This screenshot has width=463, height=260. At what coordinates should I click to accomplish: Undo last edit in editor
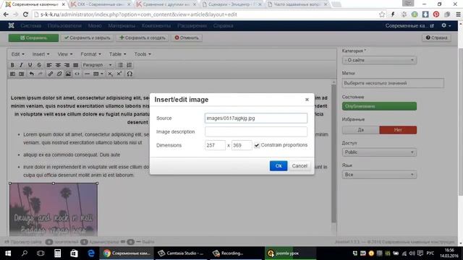pos(31,74)
